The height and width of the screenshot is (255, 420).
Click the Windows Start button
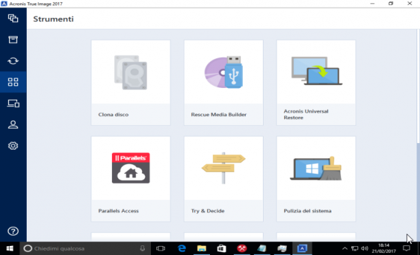click(x=10, y=249)
